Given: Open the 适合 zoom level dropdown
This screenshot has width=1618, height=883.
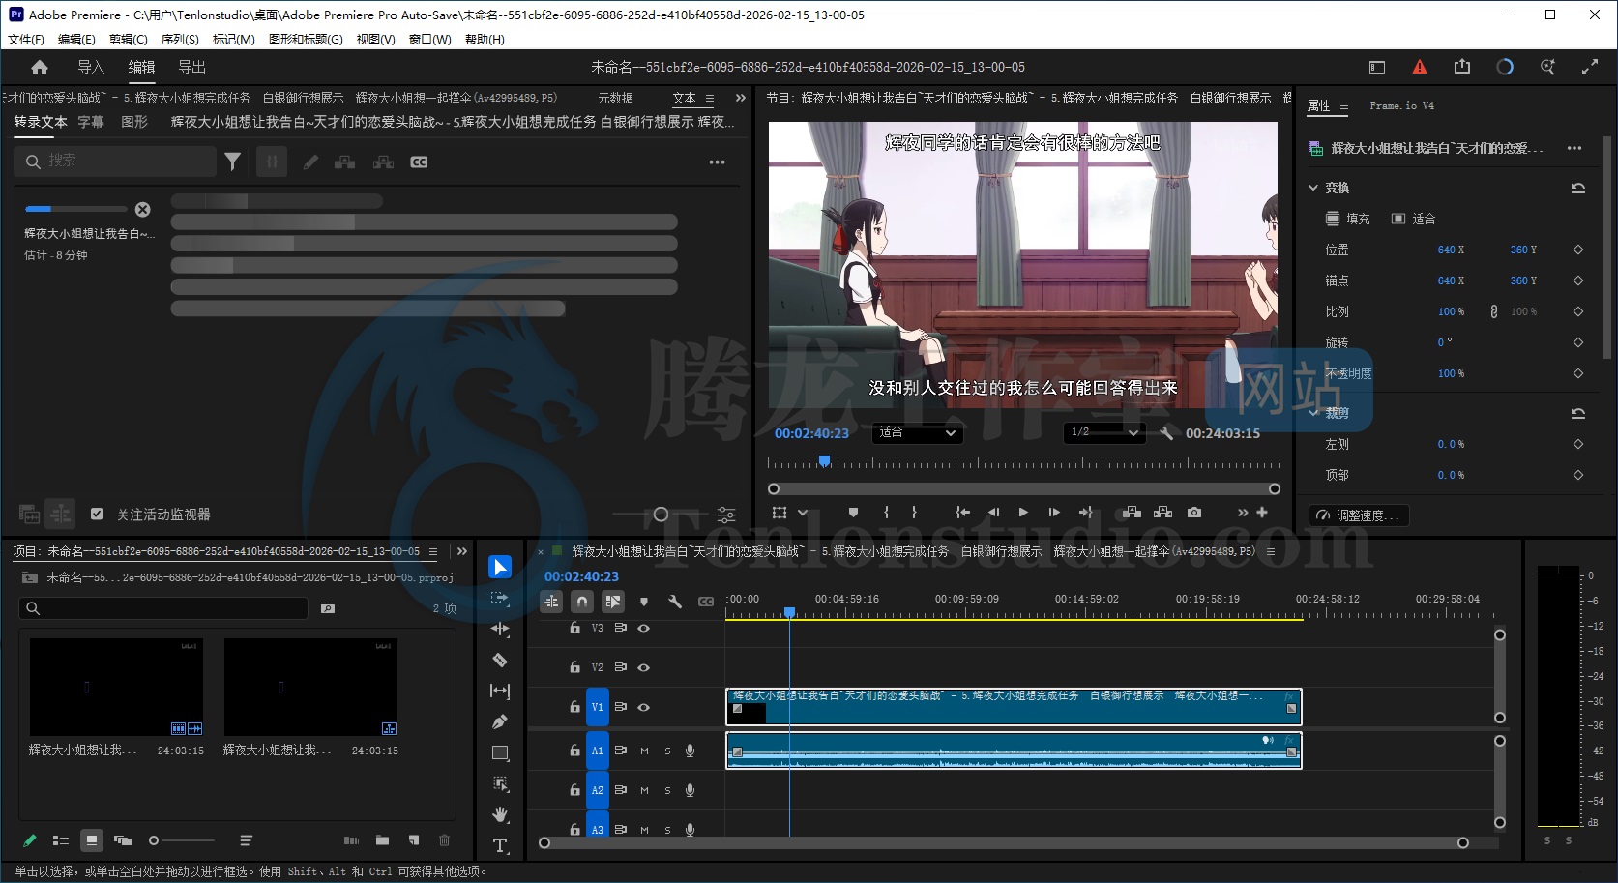Looking at the screenshot, I should click(916, 433).
